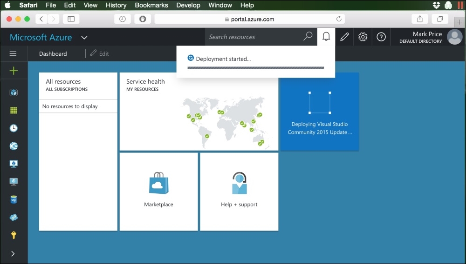This screenshot has width=466, height=264.
Task: Open Deploying Visual Studio Community tile
Action: click(320, 112)
